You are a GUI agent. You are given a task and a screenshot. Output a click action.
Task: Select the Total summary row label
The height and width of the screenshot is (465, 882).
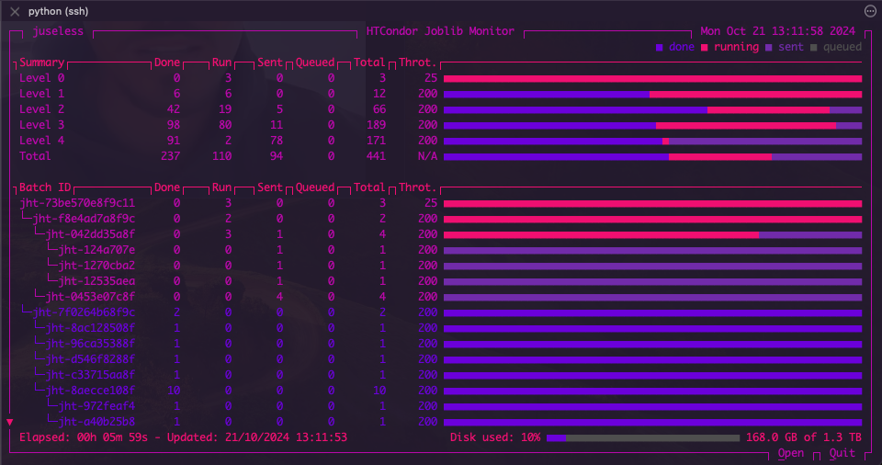(35, 156)
